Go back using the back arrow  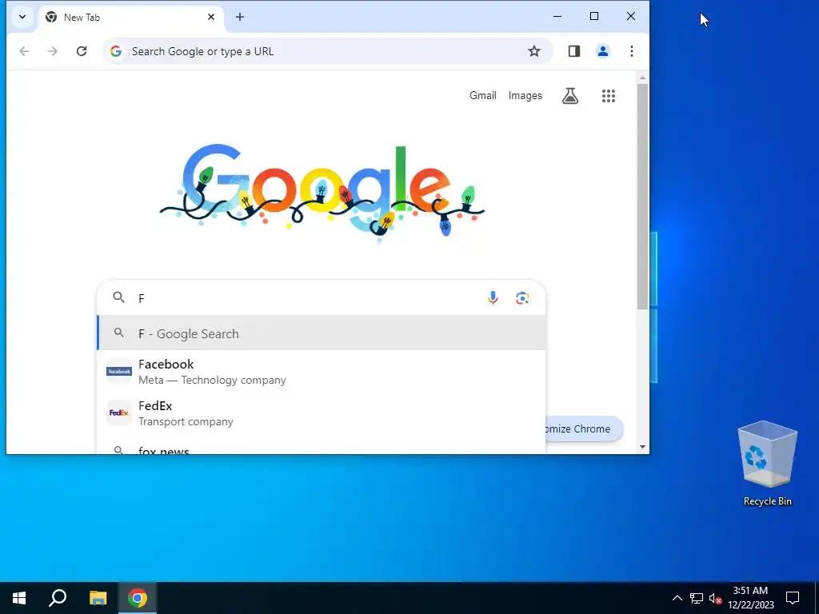click(24, 51)
